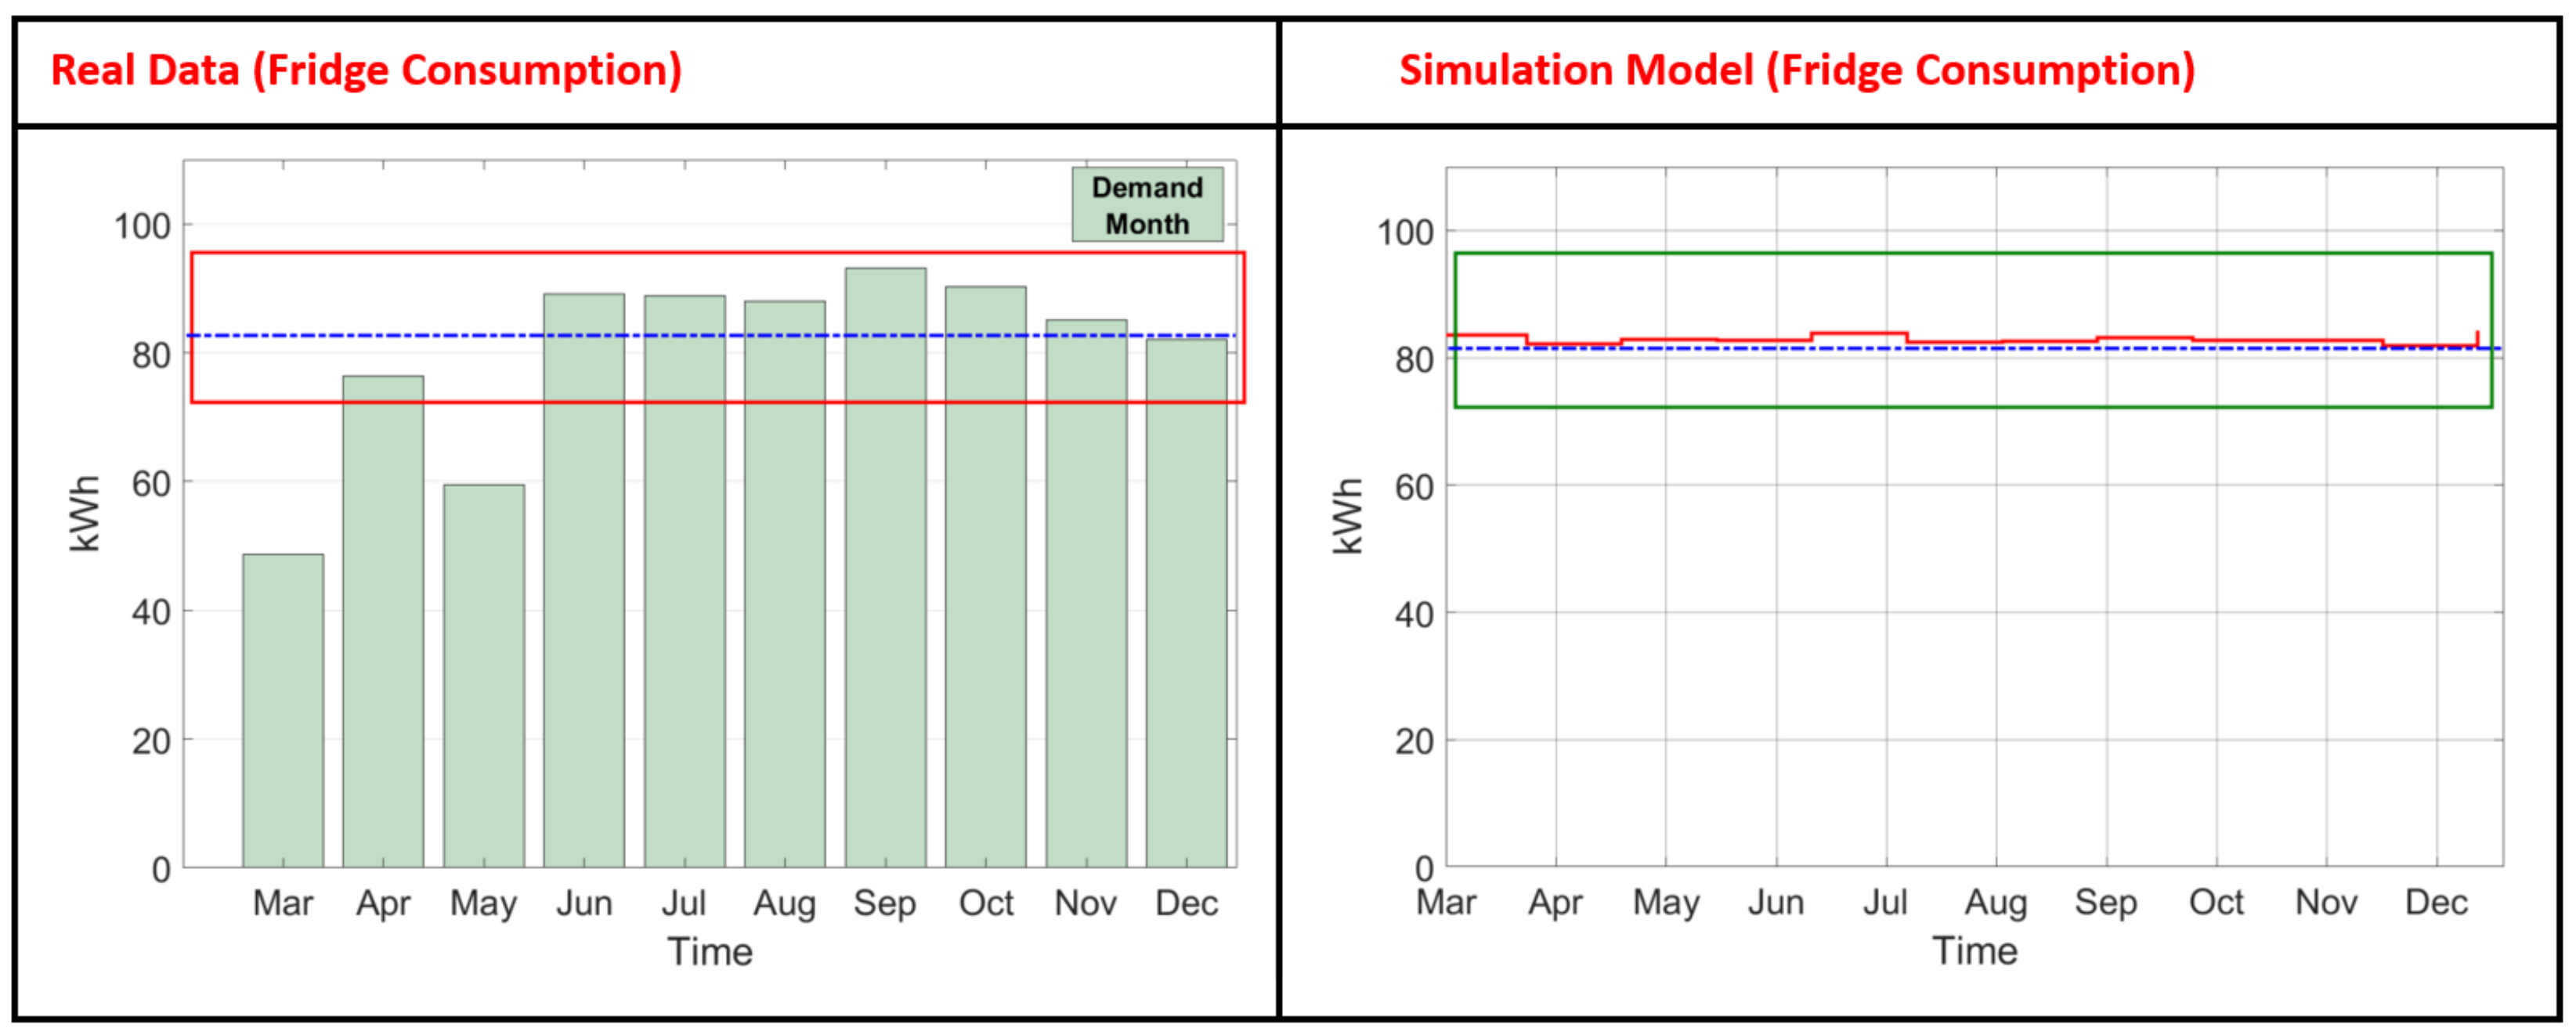Click the April consumption bar
This screenshot has height=1035, width=2576.
click(x=383, y=620)
